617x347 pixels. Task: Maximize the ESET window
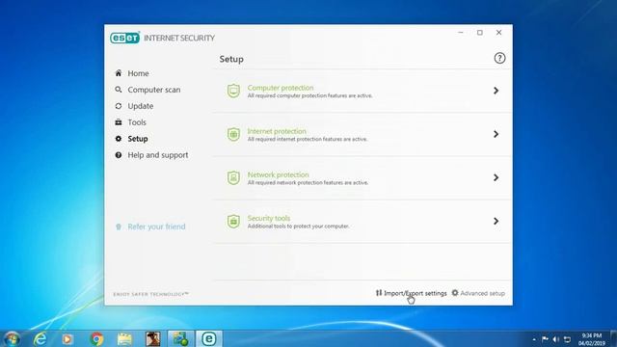(480, 33)
